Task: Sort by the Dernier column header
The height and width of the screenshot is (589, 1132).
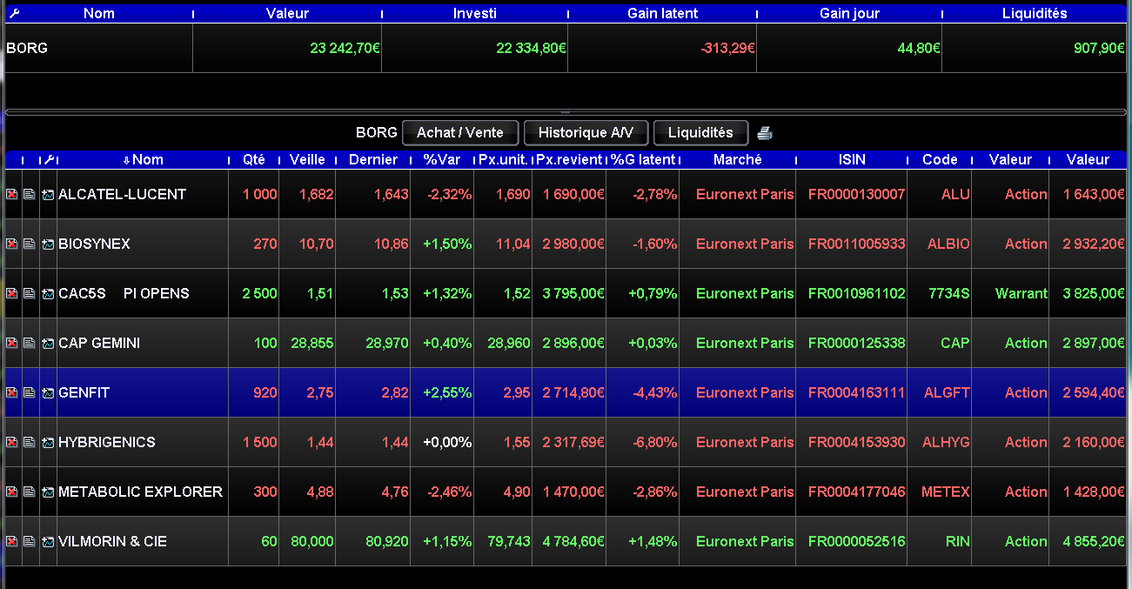Action: pos(372,160)
